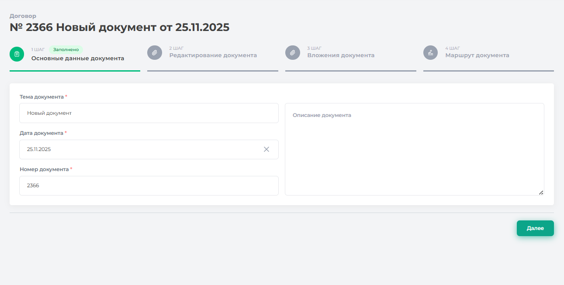
Task: Click the 'Номер документа' field label
Action: click(x=44, y=169)
